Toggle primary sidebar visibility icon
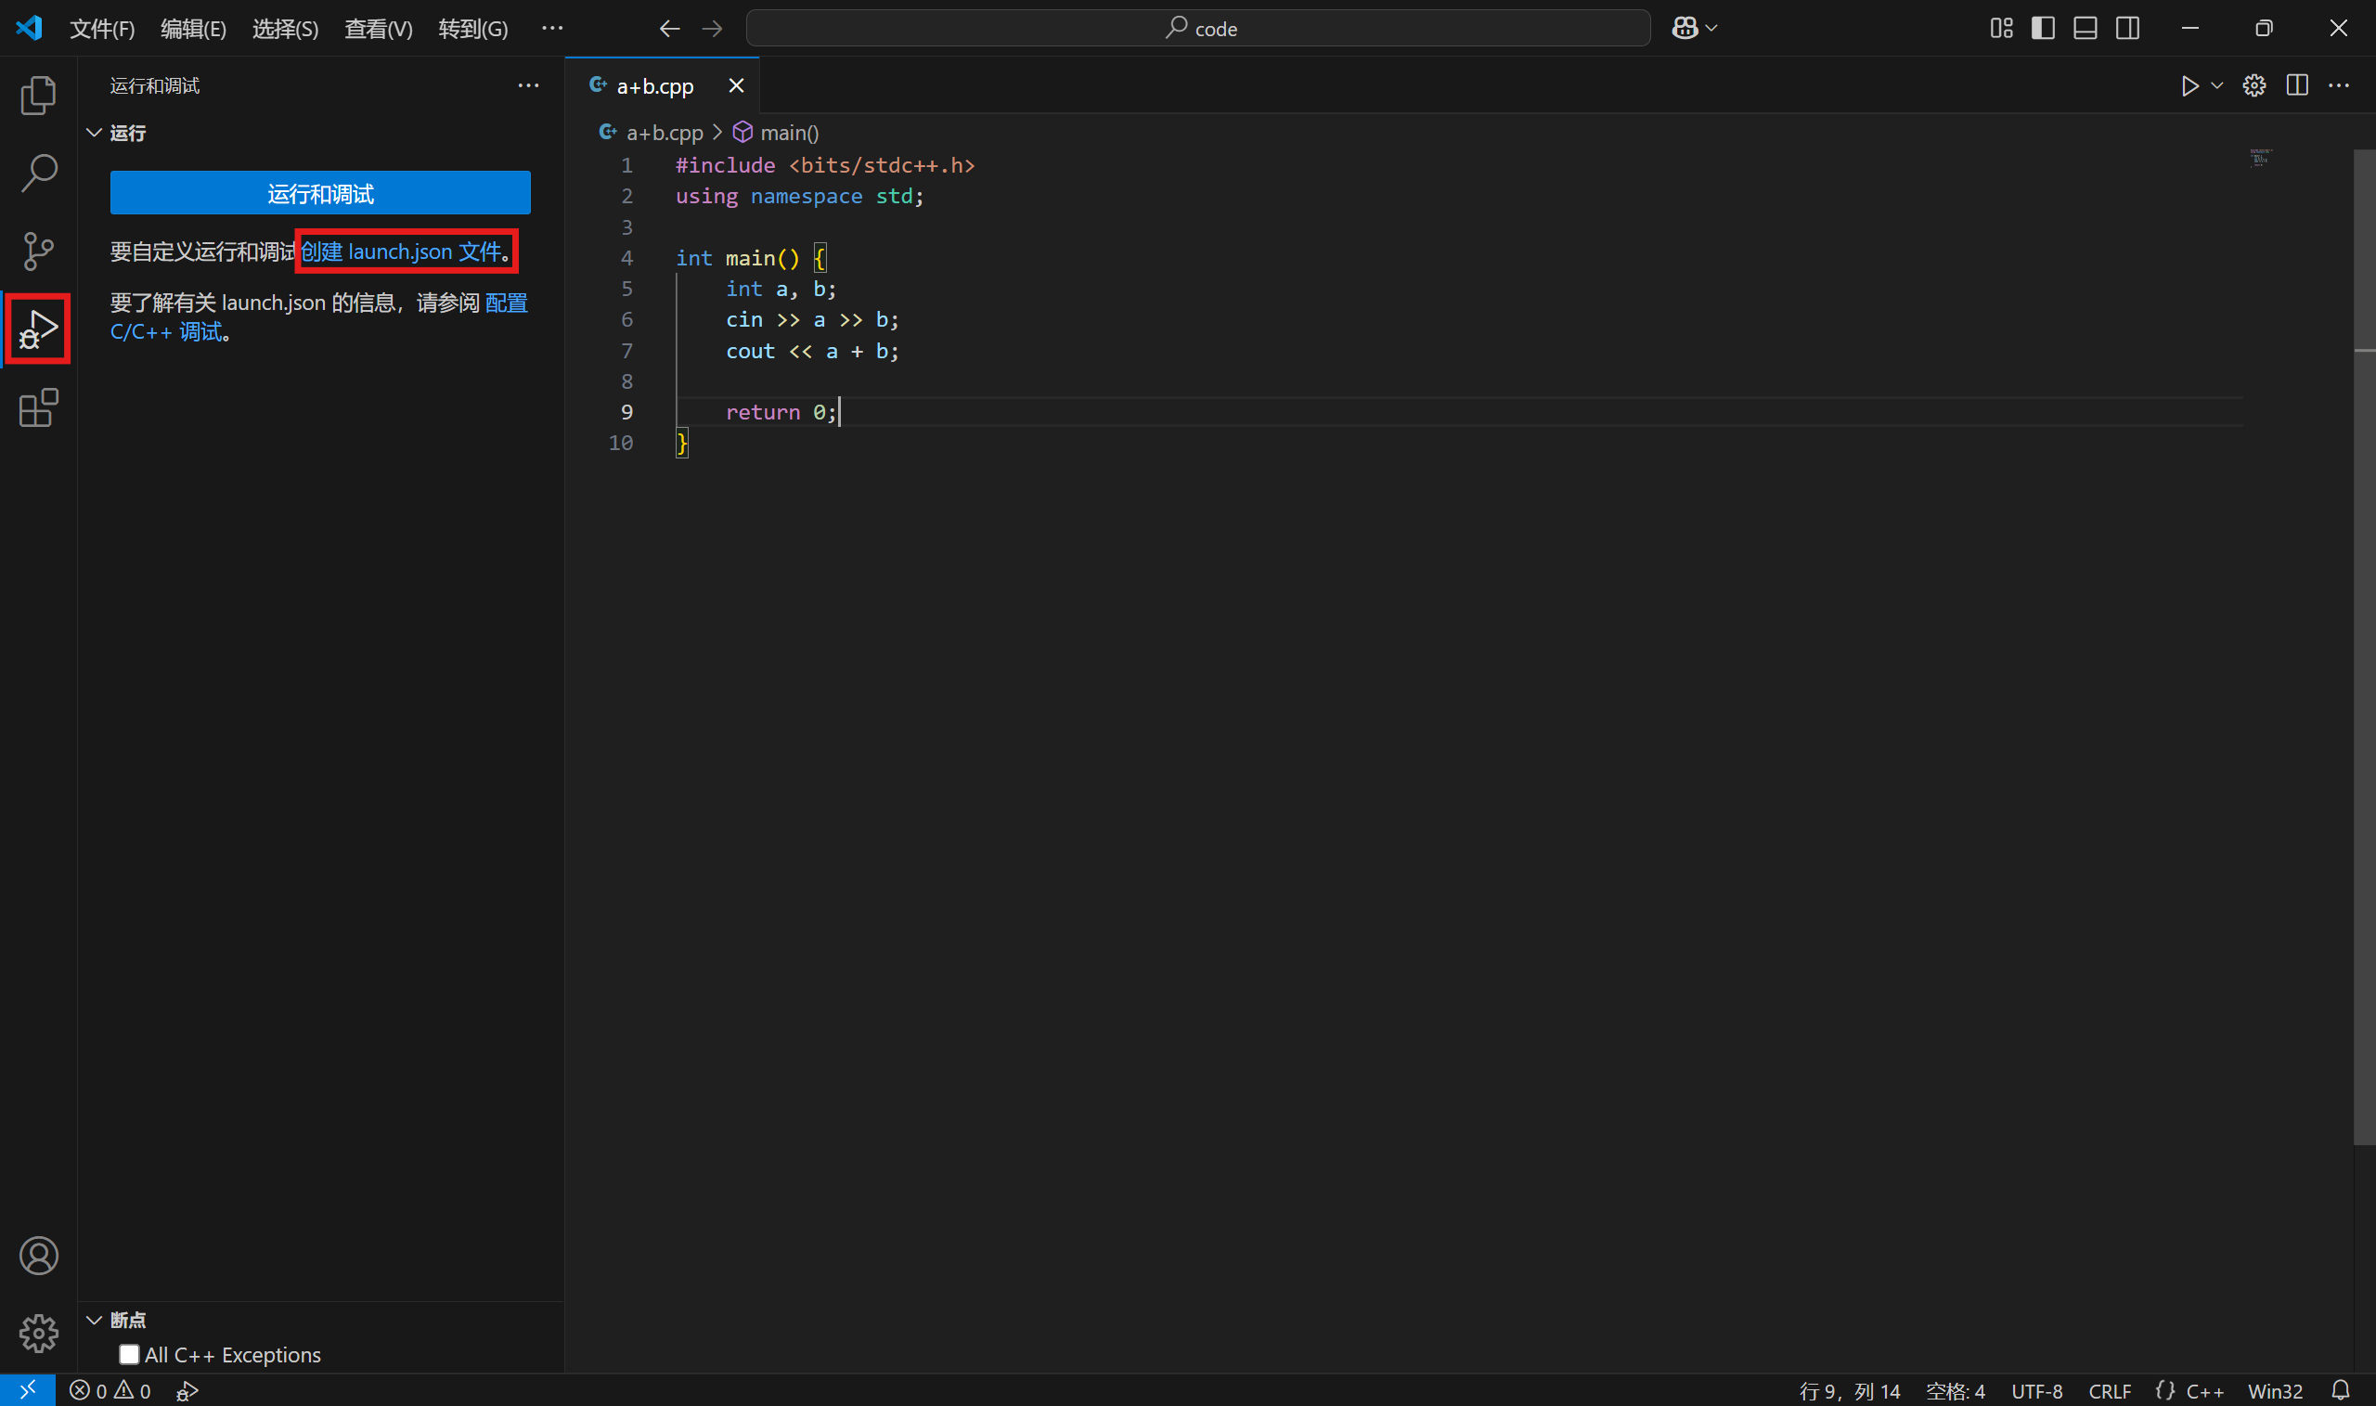 click(2042, 28)
